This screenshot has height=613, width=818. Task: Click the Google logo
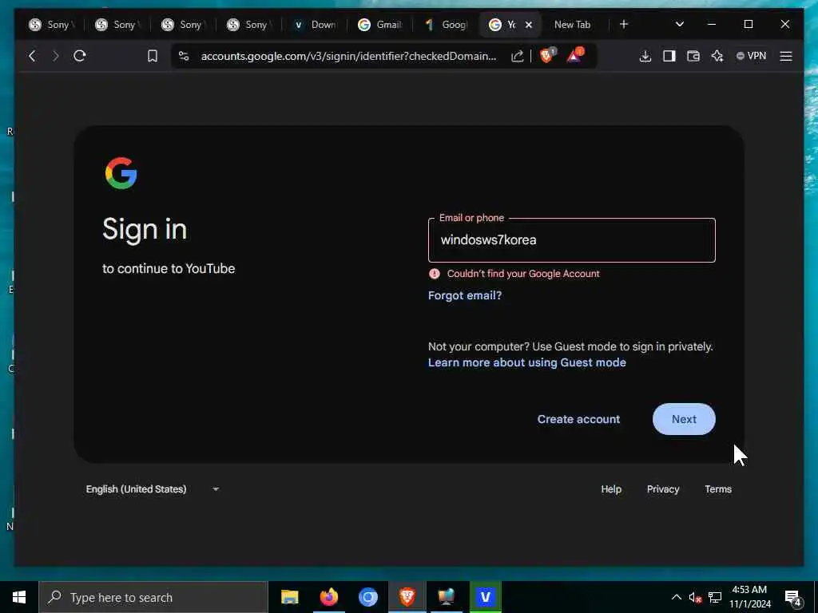pyautogui.click(x=121, y=173)
